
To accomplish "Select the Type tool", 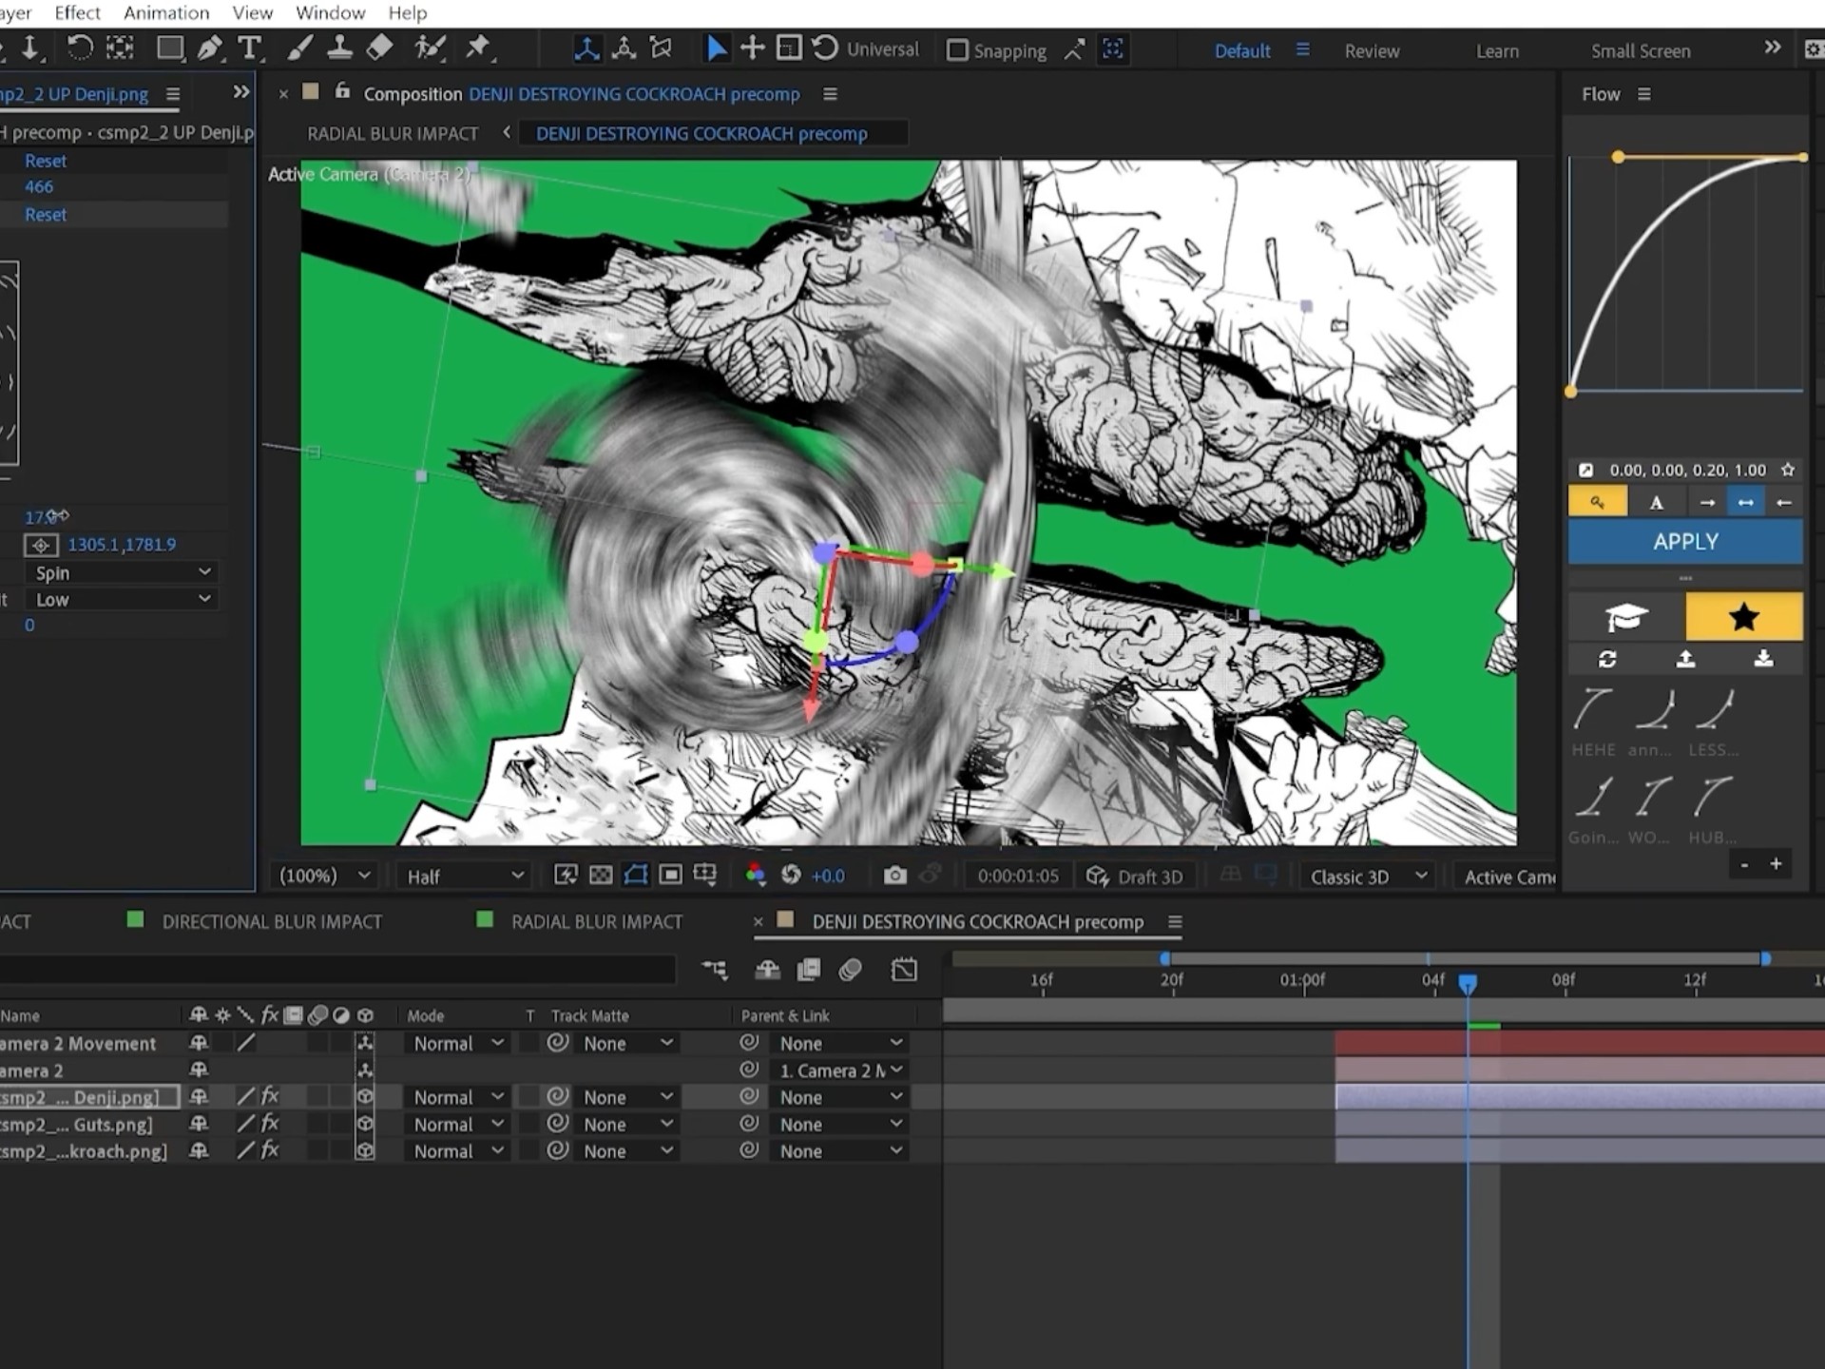I will (249, 48).
